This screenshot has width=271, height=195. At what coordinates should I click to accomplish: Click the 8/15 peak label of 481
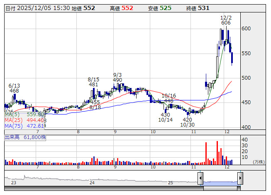click(93, 84)
